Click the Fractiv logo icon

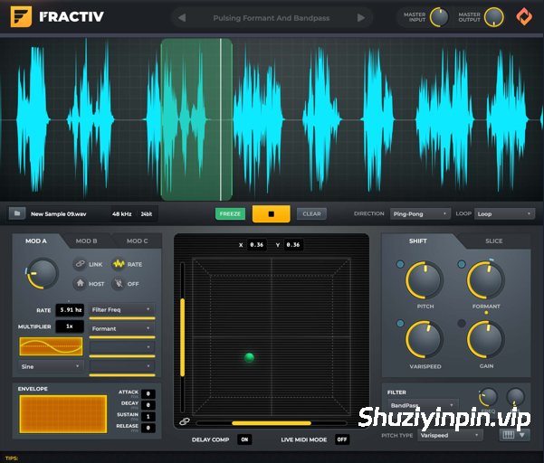(21, 16)
